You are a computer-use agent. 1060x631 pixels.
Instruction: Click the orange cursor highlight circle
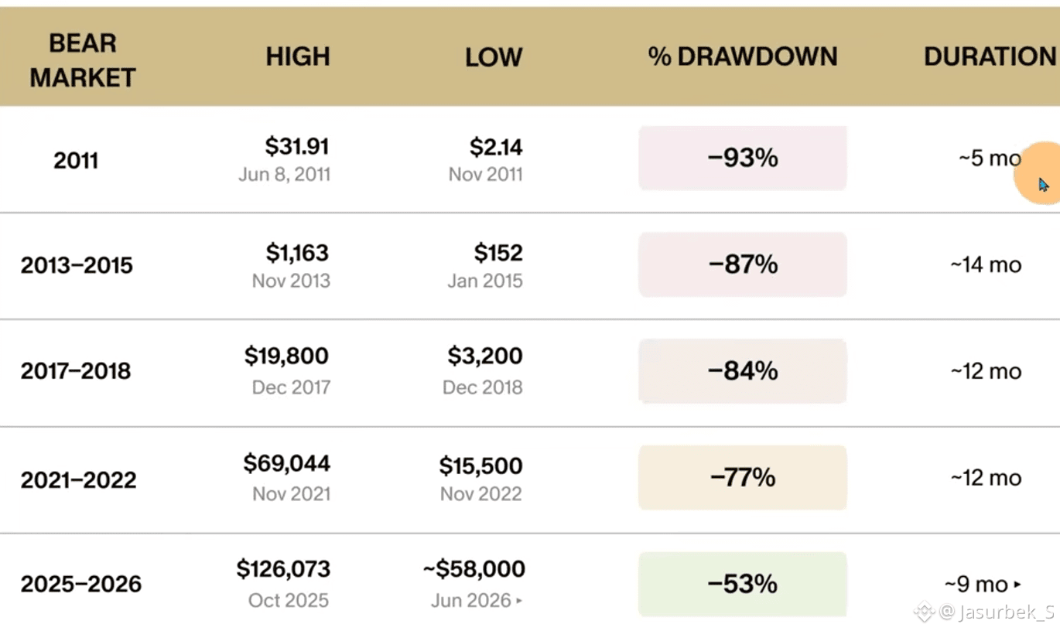tap(1037, 173)
